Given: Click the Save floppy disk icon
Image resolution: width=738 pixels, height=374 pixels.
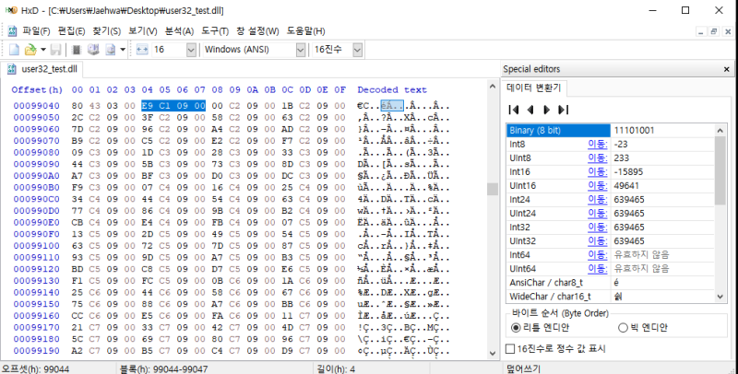Looking at the screenshot, I should pos(55,50).
